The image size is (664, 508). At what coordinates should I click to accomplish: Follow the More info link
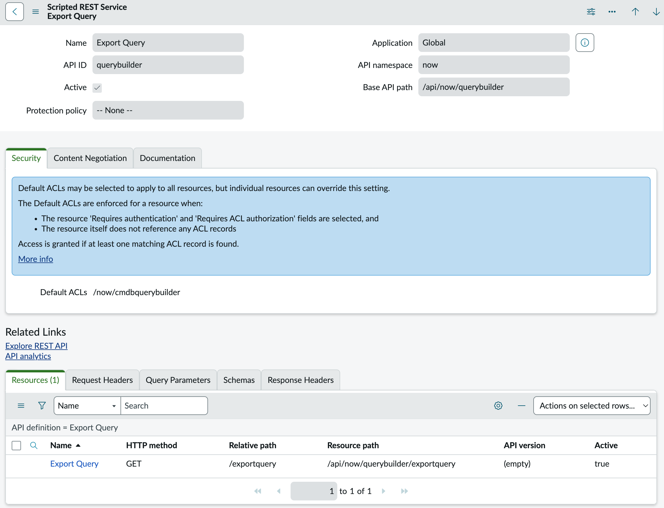pyautogui.click(x=35, y=259)
